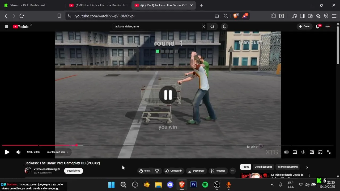Image resolution: width=340 pixels, height=191 pixels.
Task: Open YouTube notifications bell
Action: coord(318,27)
